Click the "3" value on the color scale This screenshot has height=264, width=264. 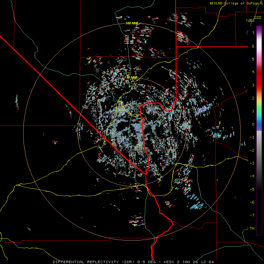pyautogui.click(x=253, y=85)
